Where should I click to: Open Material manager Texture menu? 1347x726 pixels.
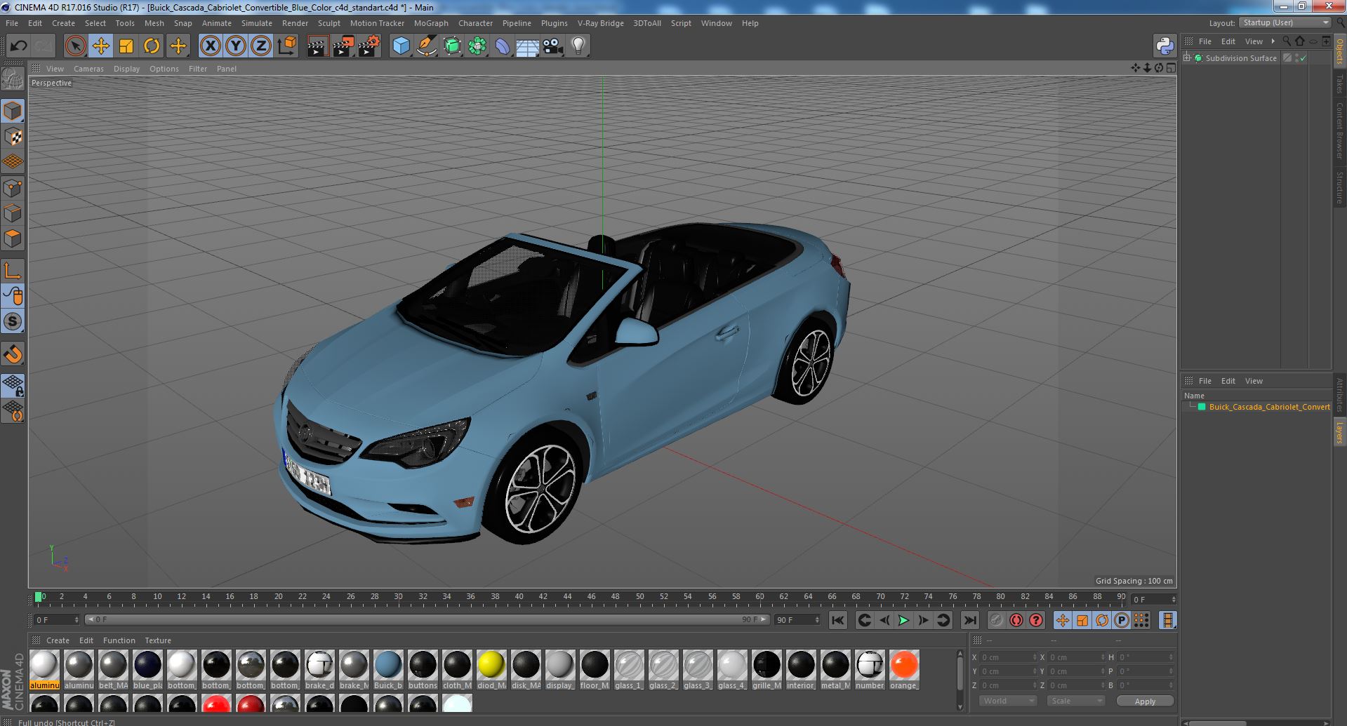pyautogui.click(x=158, y=640)
